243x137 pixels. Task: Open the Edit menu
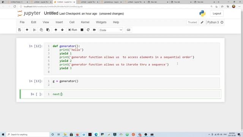coord(34,22)
